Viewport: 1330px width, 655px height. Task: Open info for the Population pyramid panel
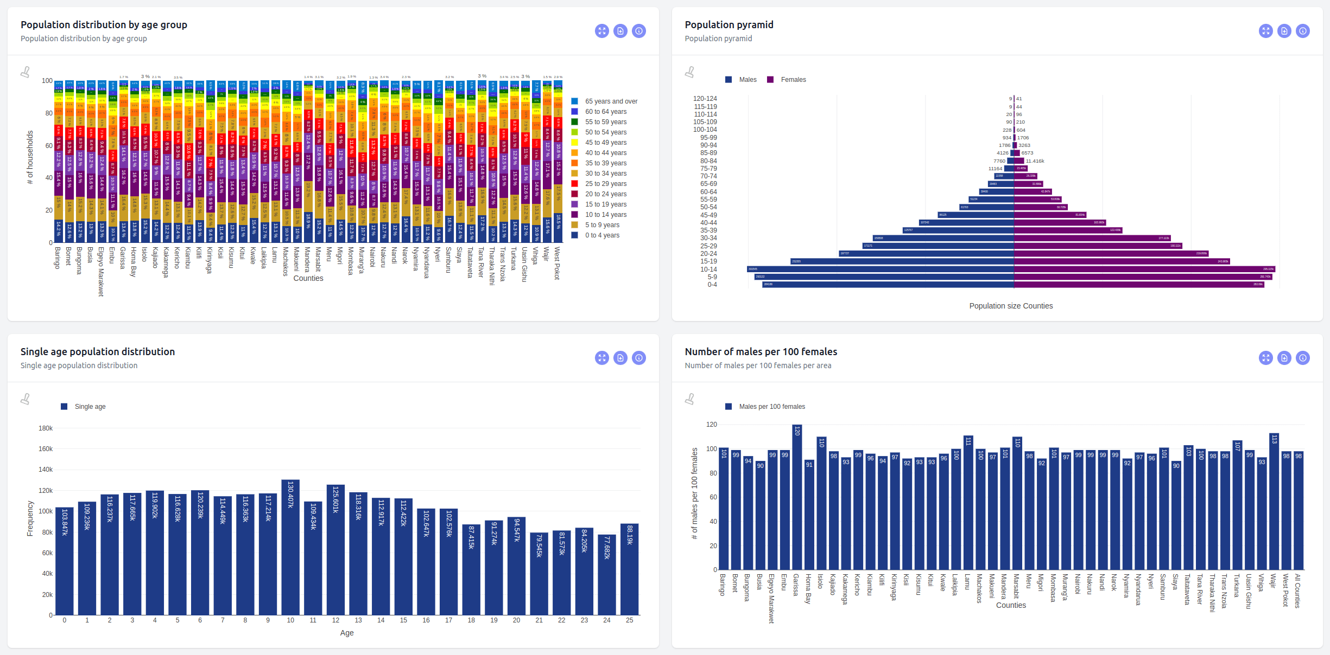(x=1303, y=31)
